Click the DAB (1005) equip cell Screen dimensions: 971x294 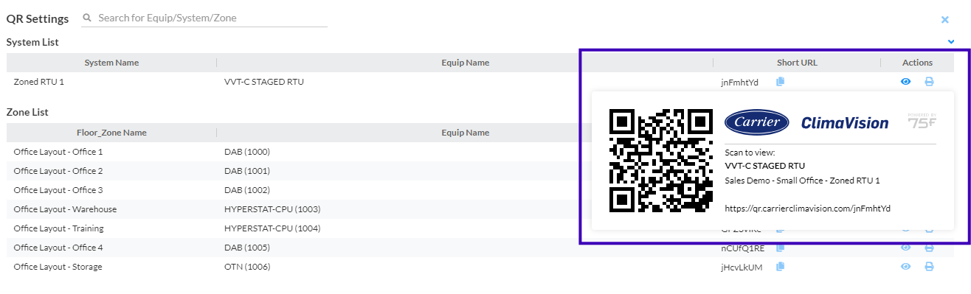pyautogui.click(x=247, y=248)
